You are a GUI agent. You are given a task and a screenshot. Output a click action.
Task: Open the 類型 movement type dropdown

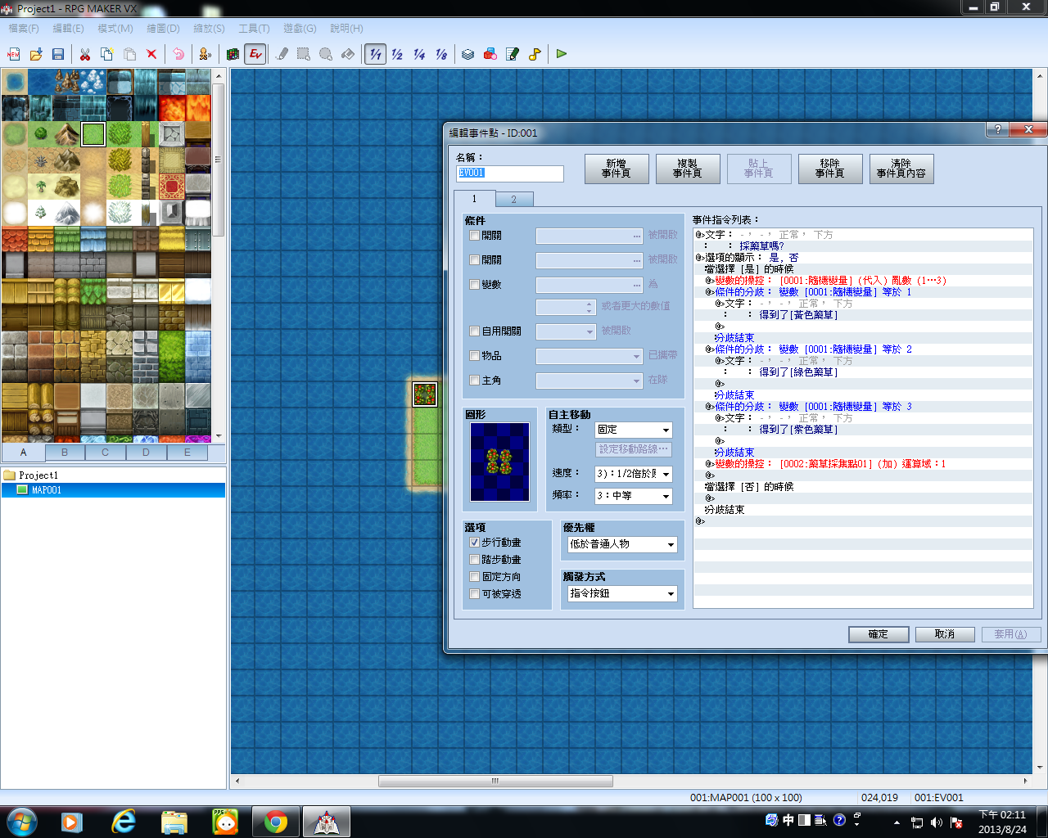tap(634, 430)
